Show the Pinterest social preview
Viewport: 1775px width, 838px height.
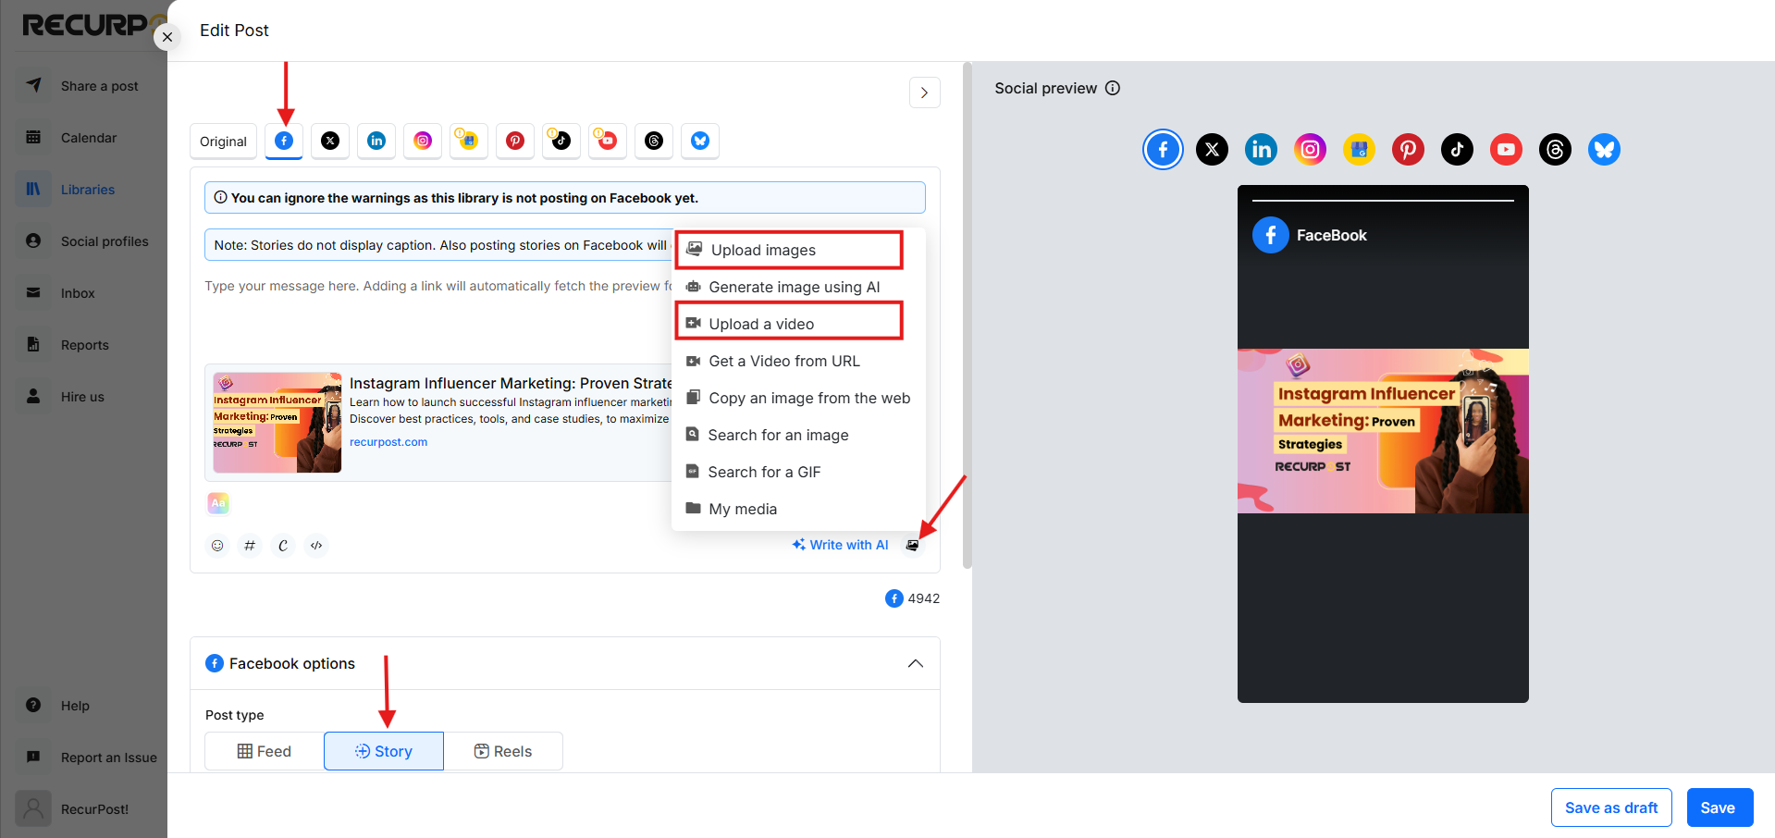click(1408, 149)
